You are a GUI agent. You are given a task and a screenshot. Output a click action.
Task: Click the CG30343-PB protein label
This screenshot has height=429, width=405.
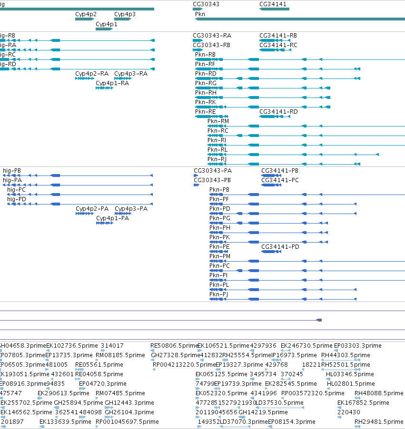212,180
